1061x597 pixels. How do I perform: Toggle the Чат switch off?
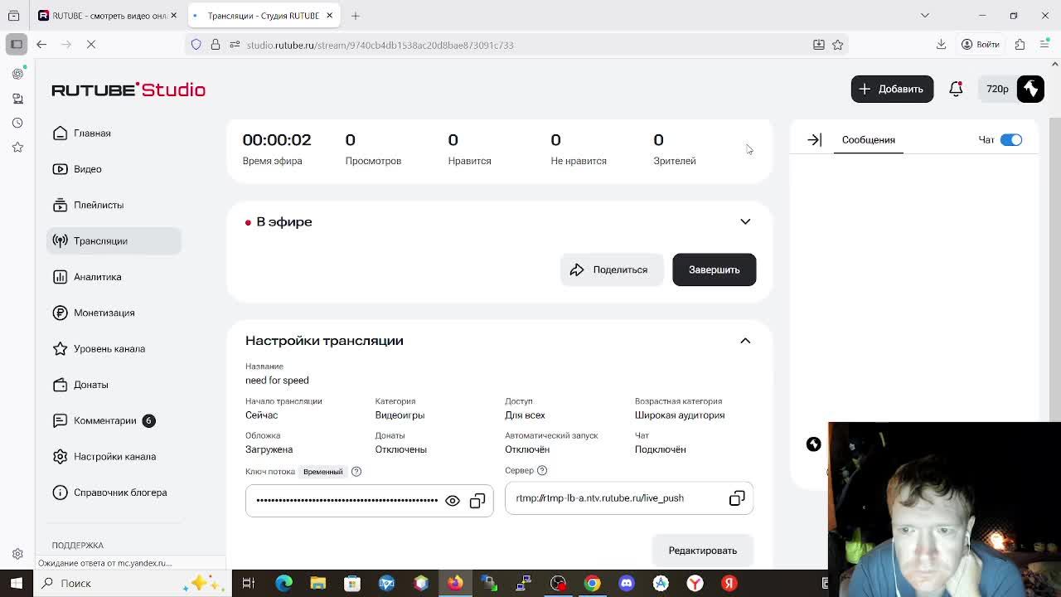pos(1011,140)
